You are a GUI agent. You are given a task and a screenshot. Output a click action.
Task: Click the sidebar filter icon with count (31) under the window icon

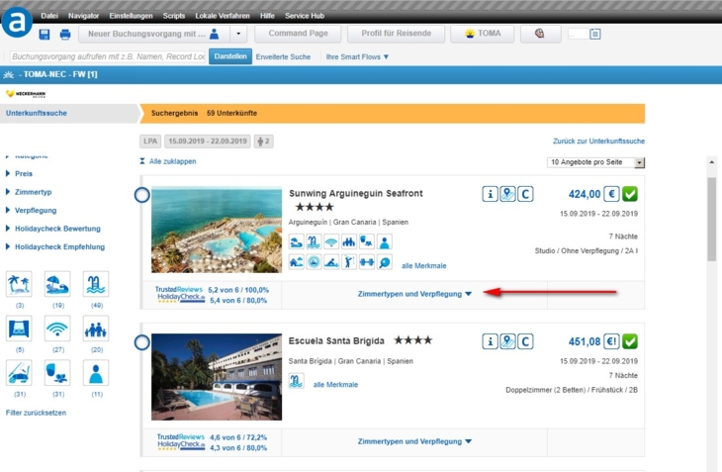coord(19,372)
